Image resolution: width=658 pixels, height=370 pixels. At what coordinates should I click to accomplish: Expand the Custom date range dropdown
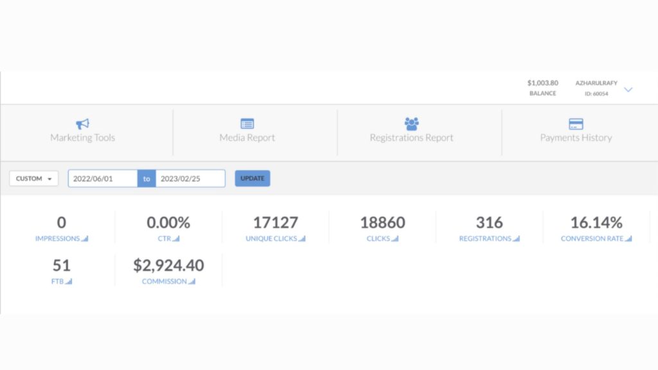pyautogui.click(x=34, y=179)
